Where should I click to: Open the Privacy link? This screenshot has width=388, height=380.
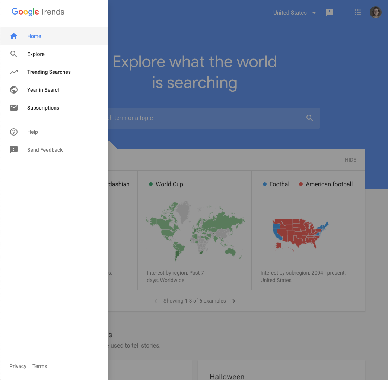pos(18,366)
